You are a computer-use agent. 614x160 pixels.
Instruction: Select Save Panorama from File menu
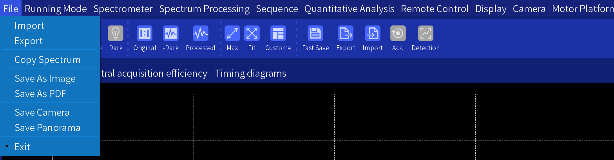click(x=47, y=128)
